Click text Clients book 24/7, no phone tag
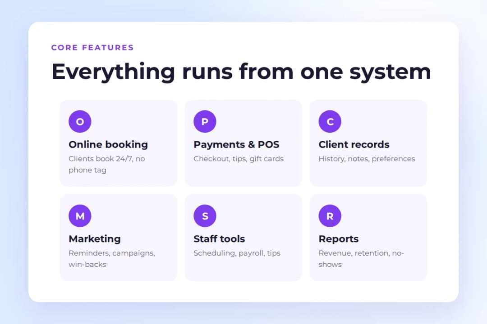Screen dimensions: 487x324 coord(107,164)
